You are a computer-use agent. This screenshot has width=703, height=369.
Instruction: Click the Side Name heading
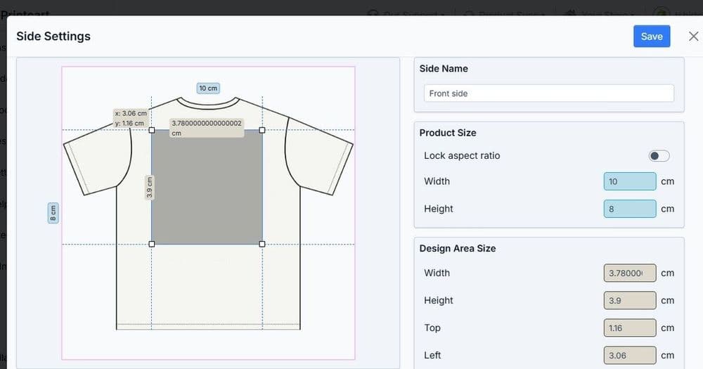444,69
